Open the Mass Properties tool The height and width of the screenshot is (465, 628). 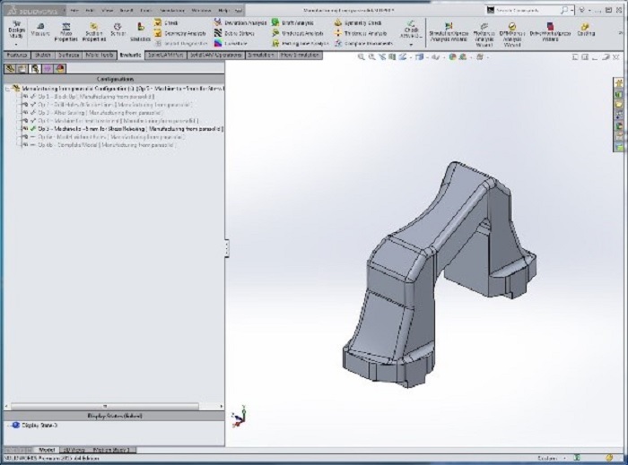[x=66, y=28]
